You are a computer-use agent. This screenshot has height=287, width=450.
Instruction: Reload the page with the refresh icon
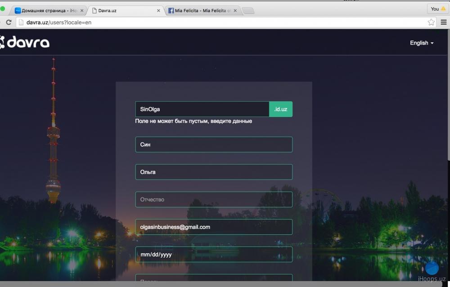8,22
